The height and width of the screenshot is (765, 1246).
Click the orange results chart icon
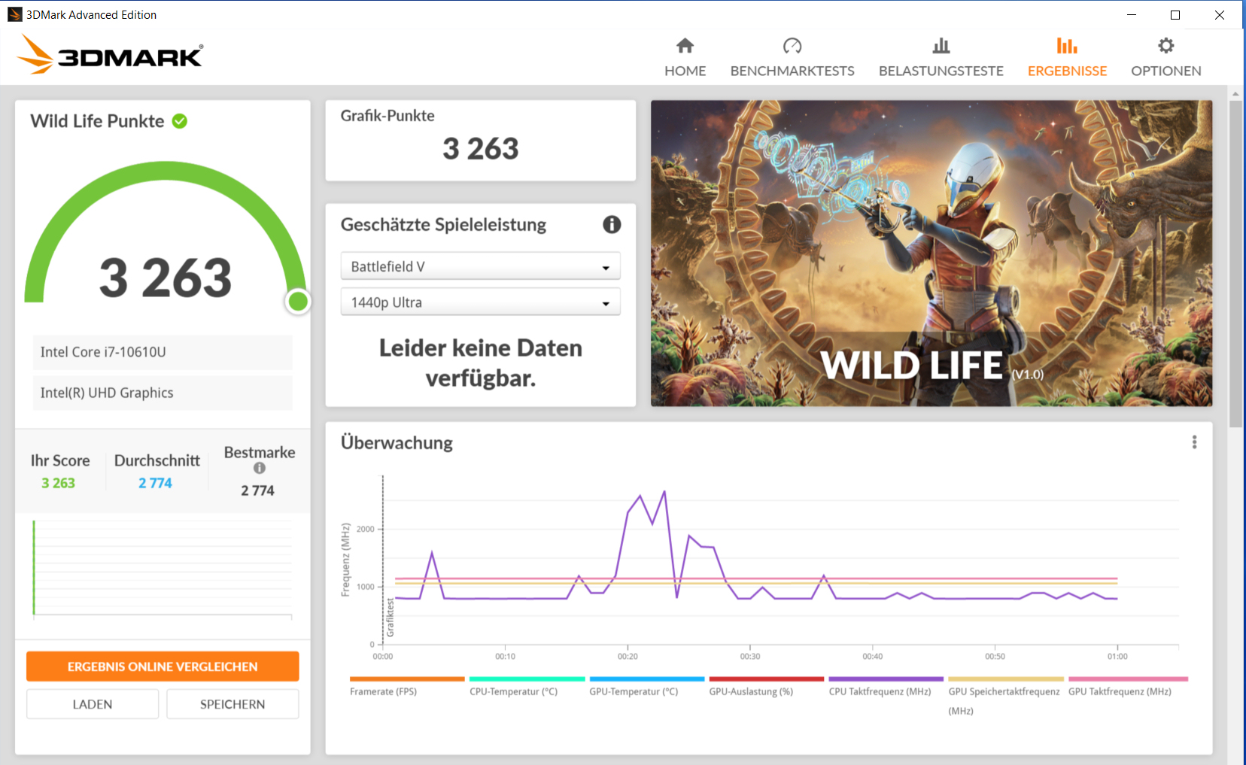[1067, 46]
